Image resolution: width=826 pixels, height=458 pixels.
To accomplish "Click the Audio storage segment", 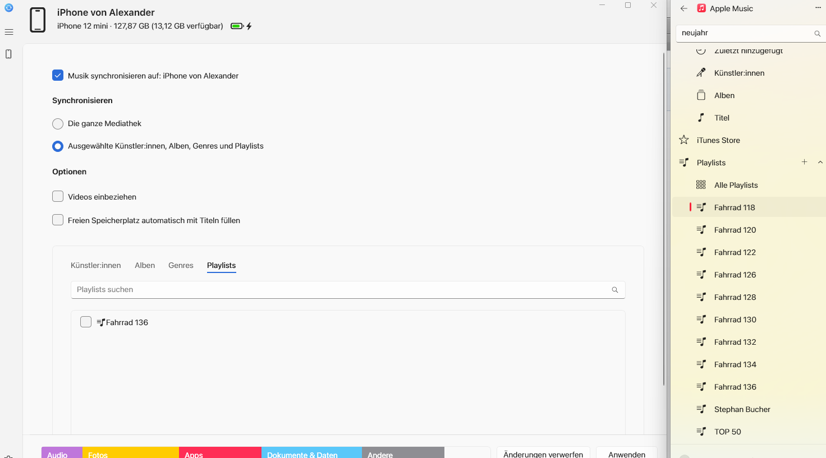I will 62,452.
